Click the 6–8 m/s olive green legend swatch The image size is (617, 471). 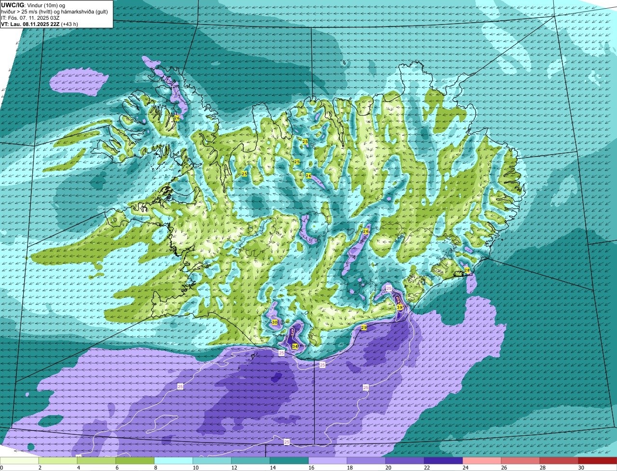click(135, 460)
